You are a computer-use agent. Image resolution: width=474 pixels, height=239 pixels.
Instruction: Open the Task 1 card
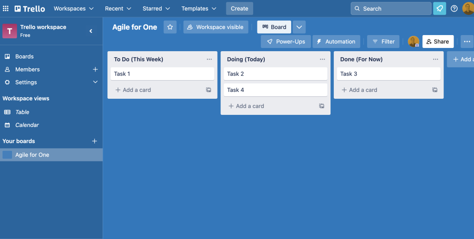[162, 74]
